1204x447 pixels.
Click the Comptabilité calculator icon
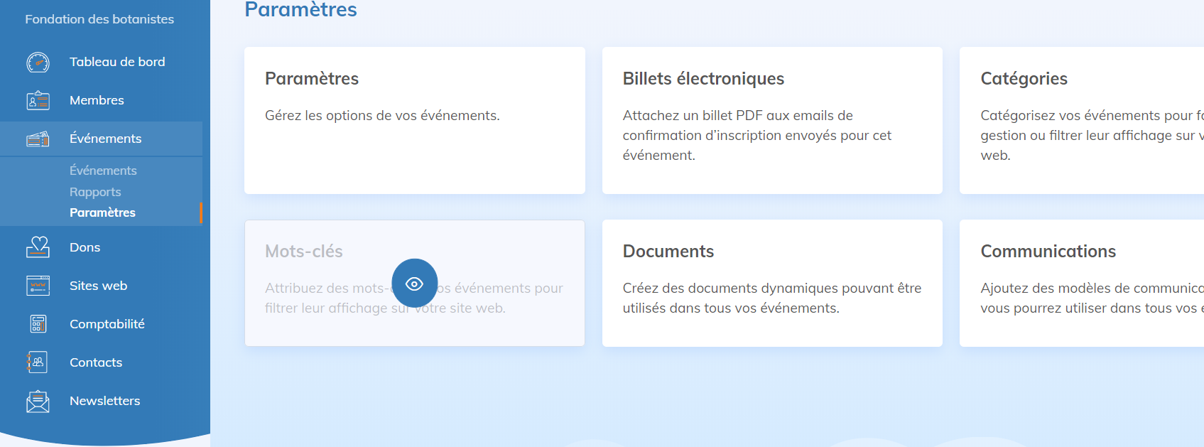click(38, 324)
